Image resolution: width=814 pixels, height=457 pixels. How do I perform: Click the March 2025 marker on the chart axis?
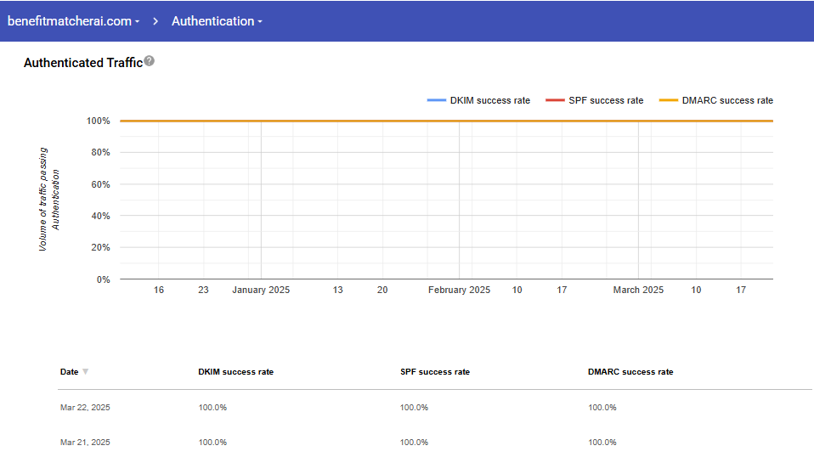click(x=638, y=290)
